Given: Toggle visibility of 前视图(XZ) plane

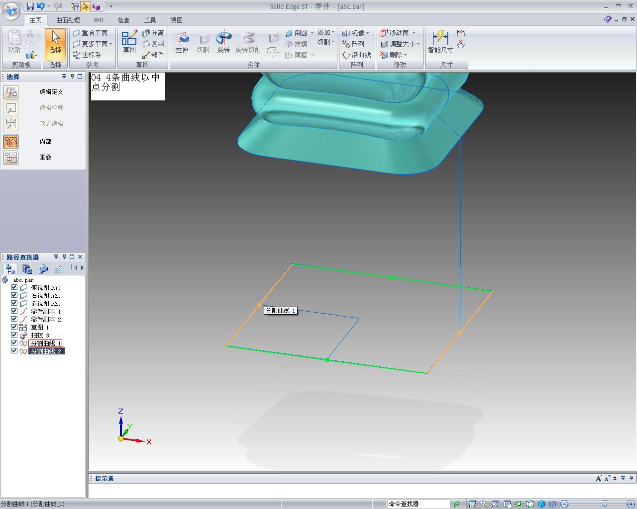Looking at the screenshot, I should pyautogui.click(x=14, y=303).
